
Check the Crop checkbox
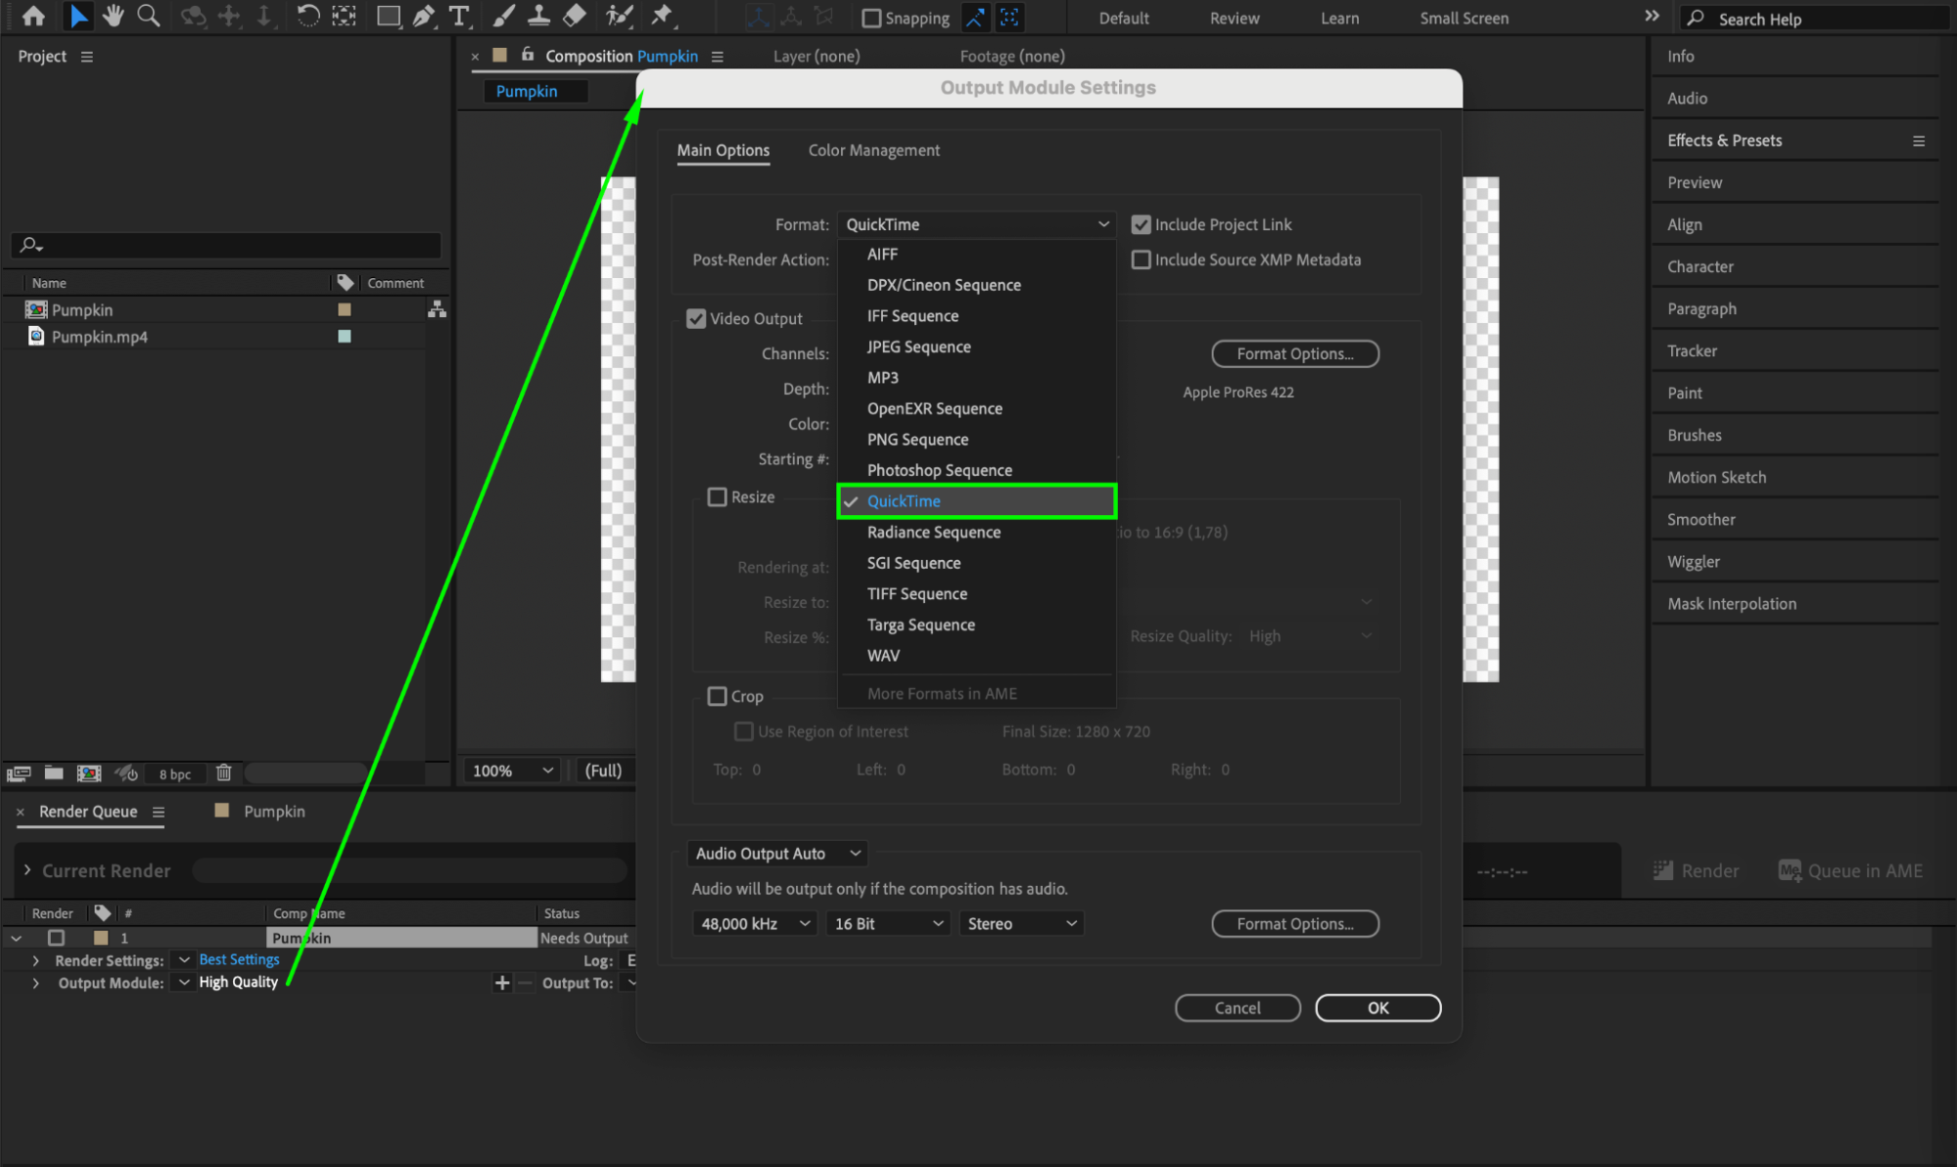point(718,696)
